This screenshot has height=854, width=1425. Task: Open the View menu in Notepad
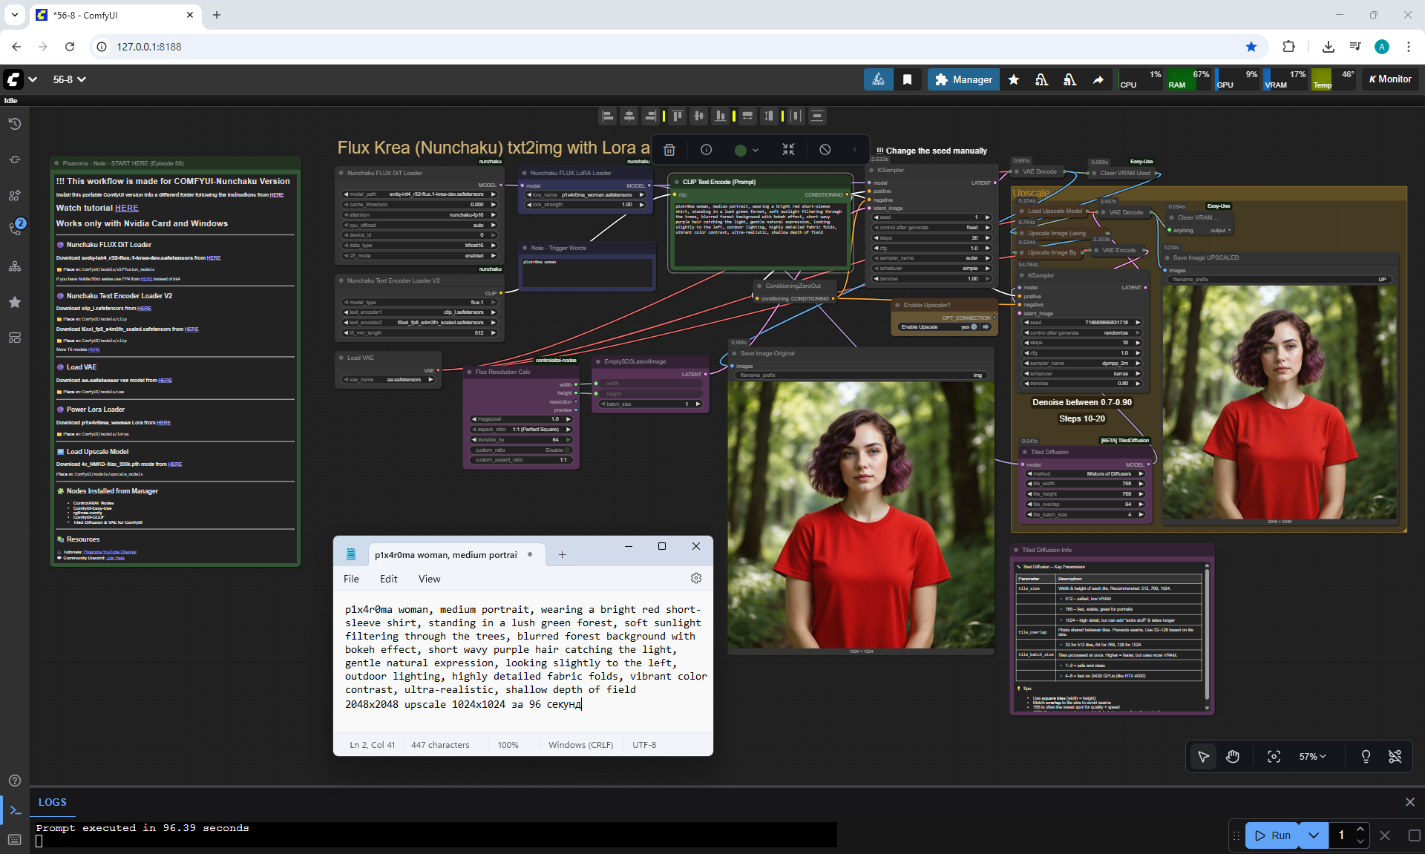pos(429,579)
